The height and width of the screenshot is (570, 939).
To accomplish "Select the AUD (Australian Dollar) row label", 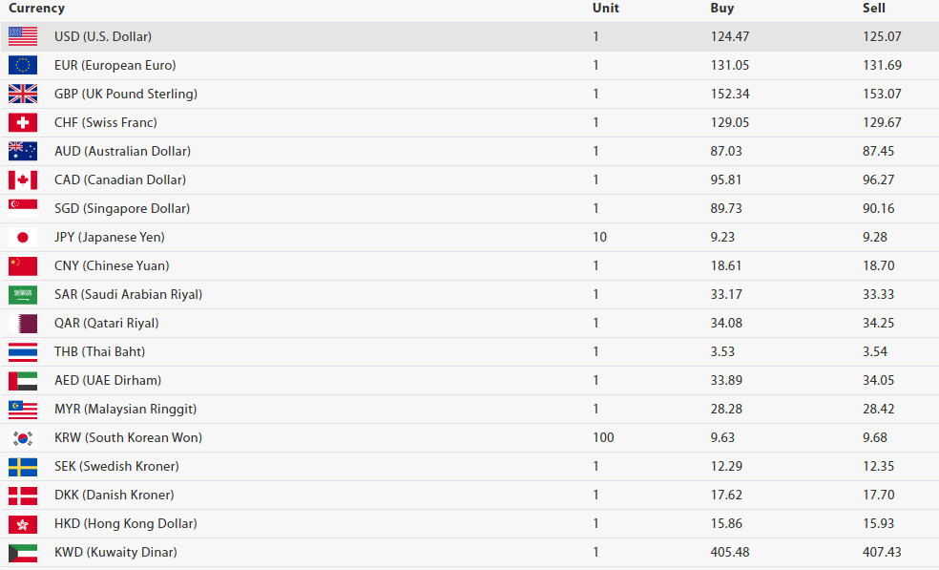I will [x=122, y=151].
